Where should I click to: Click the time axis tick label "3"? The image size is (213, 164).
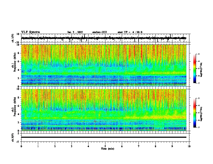[x=72, y=146]
